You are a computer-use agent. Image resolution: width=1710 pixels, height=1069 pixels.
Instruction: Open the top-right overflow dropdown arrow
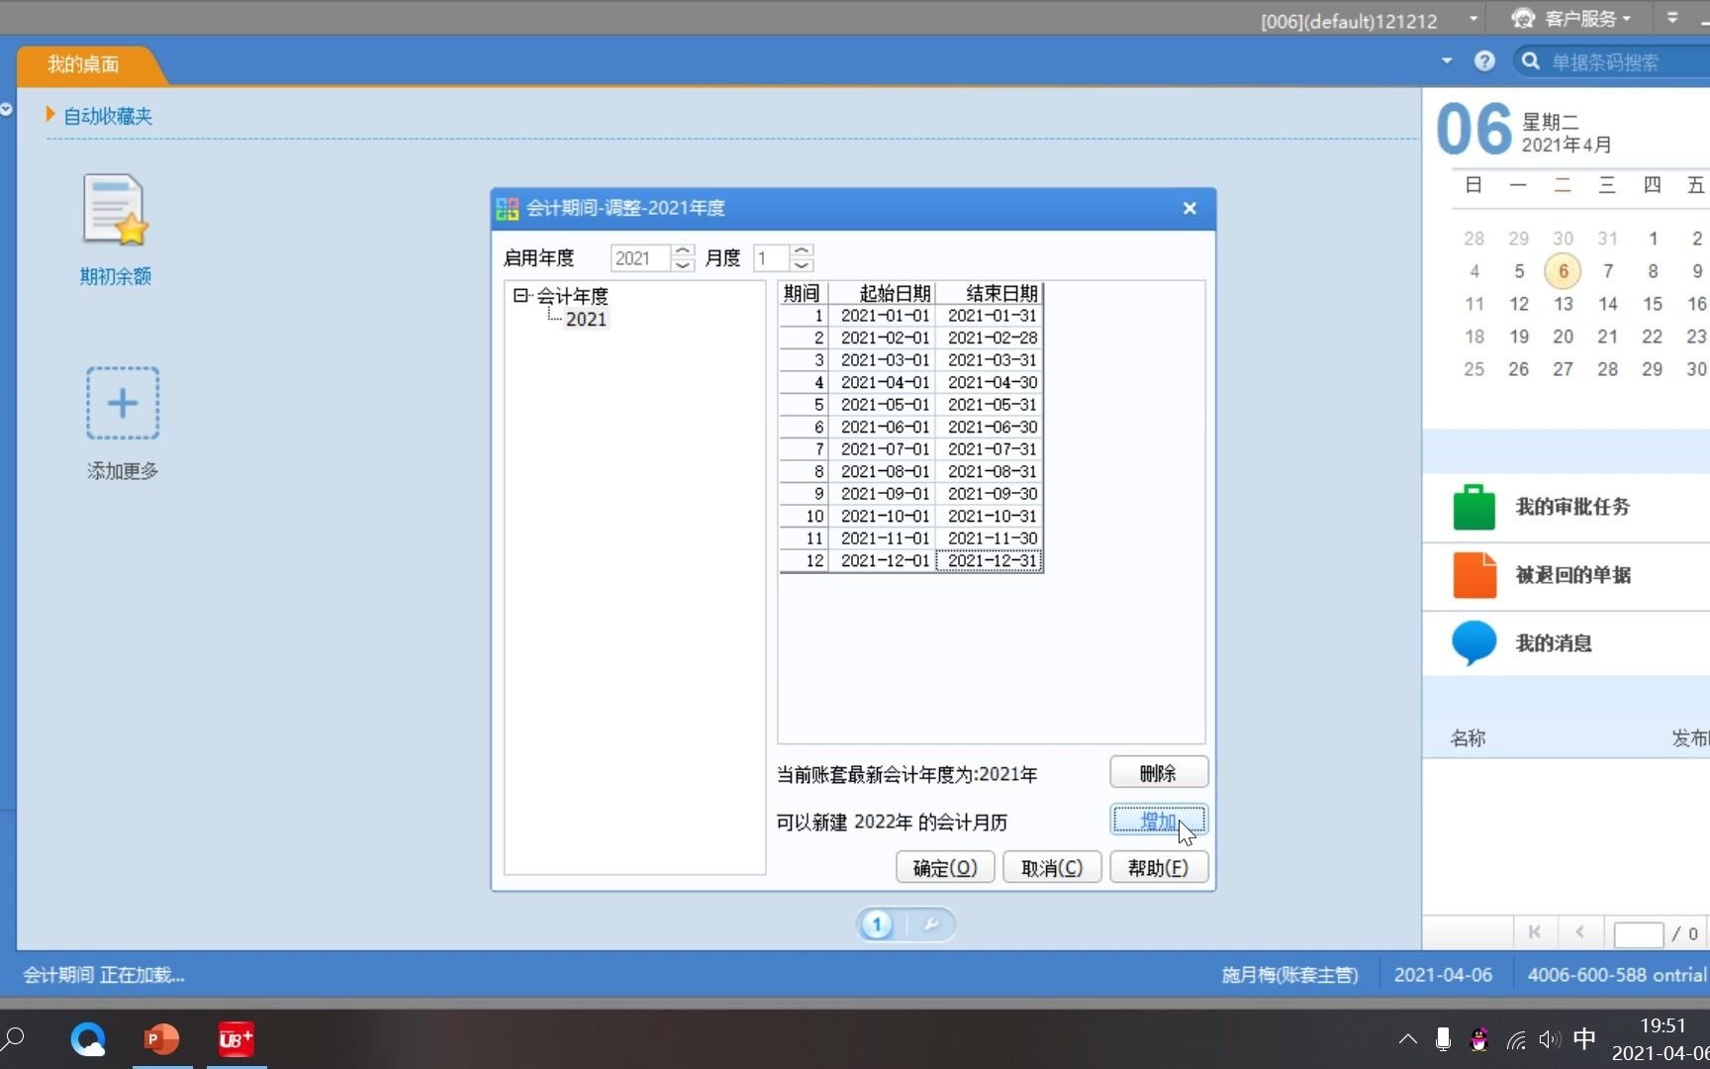[x=1672, y=18]
